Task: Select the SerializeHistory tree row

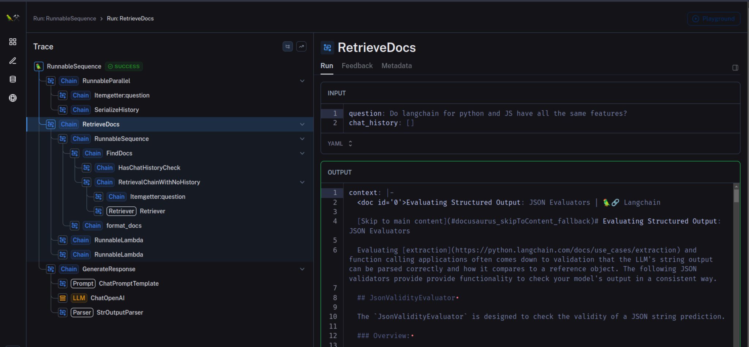Action: click(170, 110)
